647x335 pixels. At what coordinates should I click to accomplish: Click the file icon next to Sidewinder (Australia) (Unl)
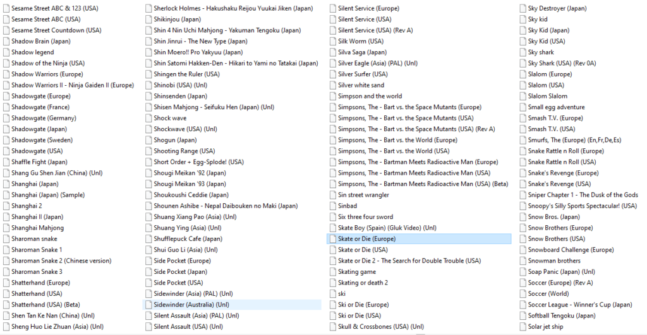point(148,305)
